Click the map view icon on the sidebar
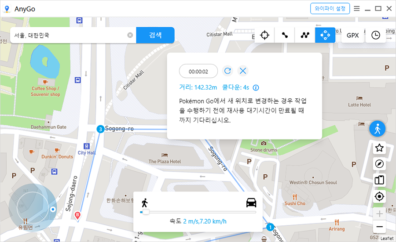This screenshot has width=396, height=242. pos(379,180)
